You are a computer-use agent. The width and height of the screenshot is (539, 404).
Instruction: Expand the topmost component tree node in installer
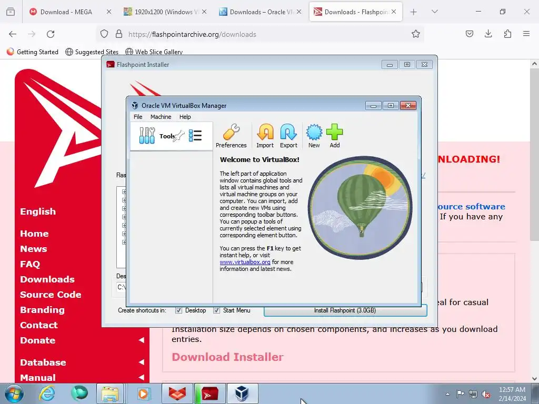tap(124, 191)
